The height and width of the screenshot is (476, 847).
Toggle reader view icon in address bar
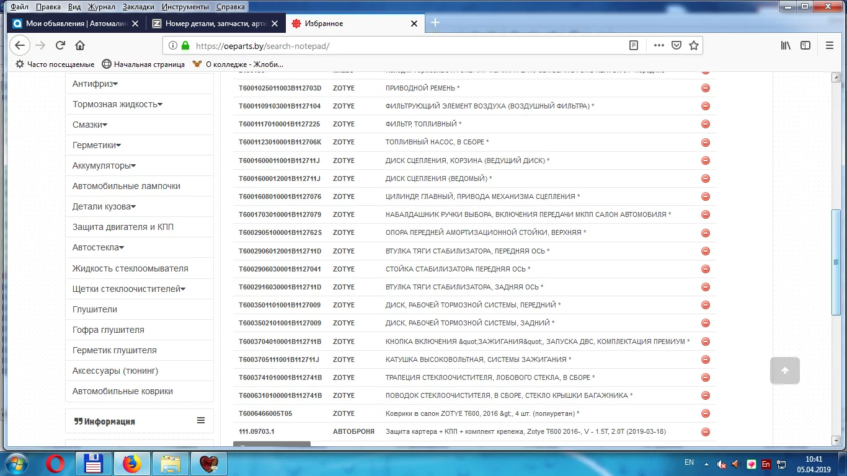click(x=633, y=45)
